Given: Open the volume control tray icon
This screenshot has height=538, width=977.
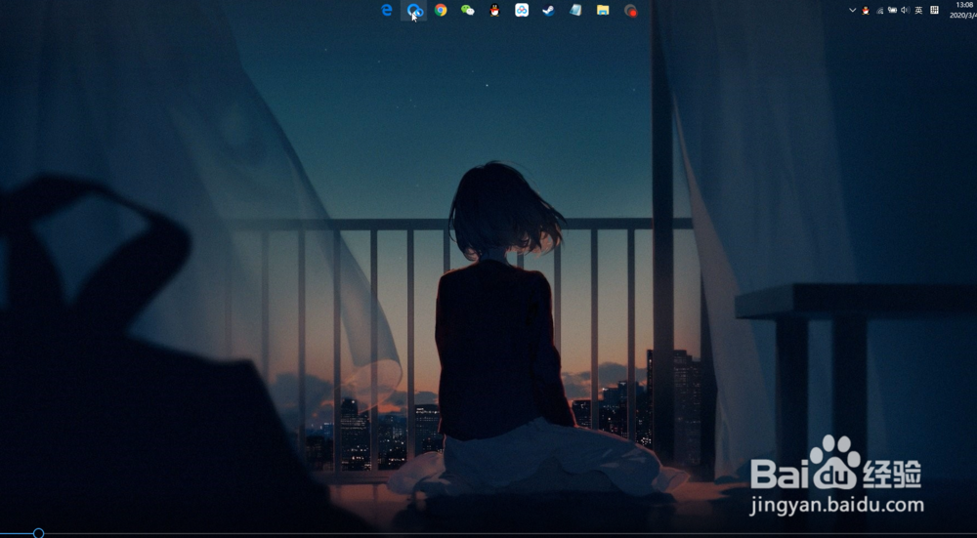Looking at the screenshot, I should pyautogui.click(x=906, y=10).
